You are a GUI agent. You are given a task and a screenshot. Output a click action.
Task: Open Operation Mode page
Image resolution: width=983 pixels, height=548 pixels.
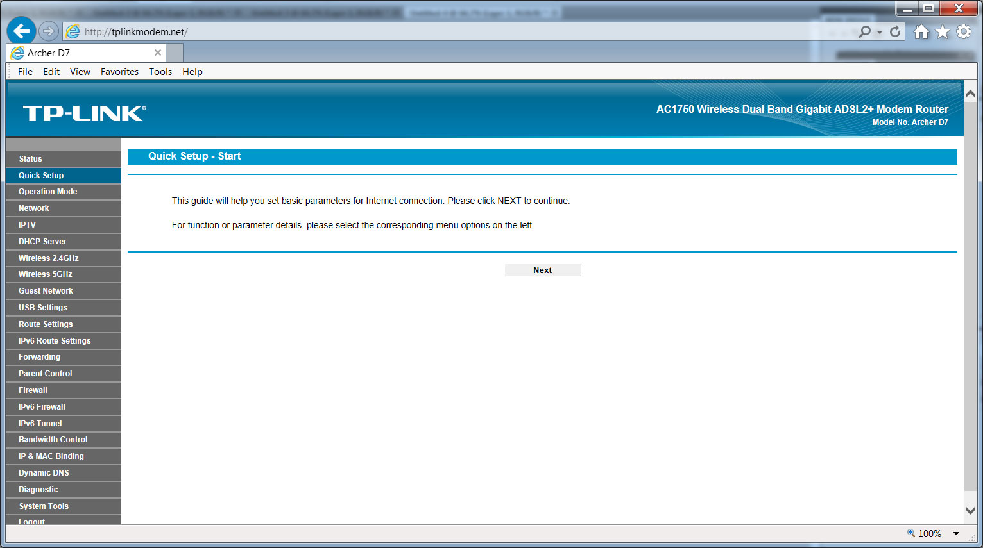[64, 192]
